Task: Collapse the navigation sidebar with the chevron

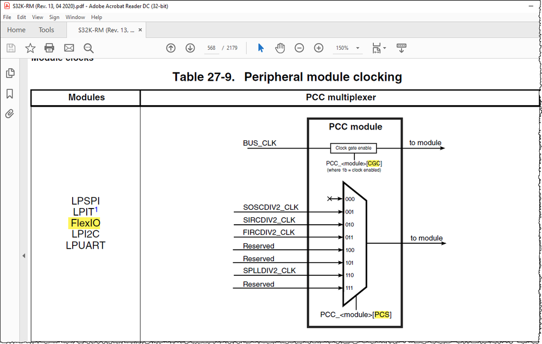Action: pyautogui.click(x=23, y=255)
